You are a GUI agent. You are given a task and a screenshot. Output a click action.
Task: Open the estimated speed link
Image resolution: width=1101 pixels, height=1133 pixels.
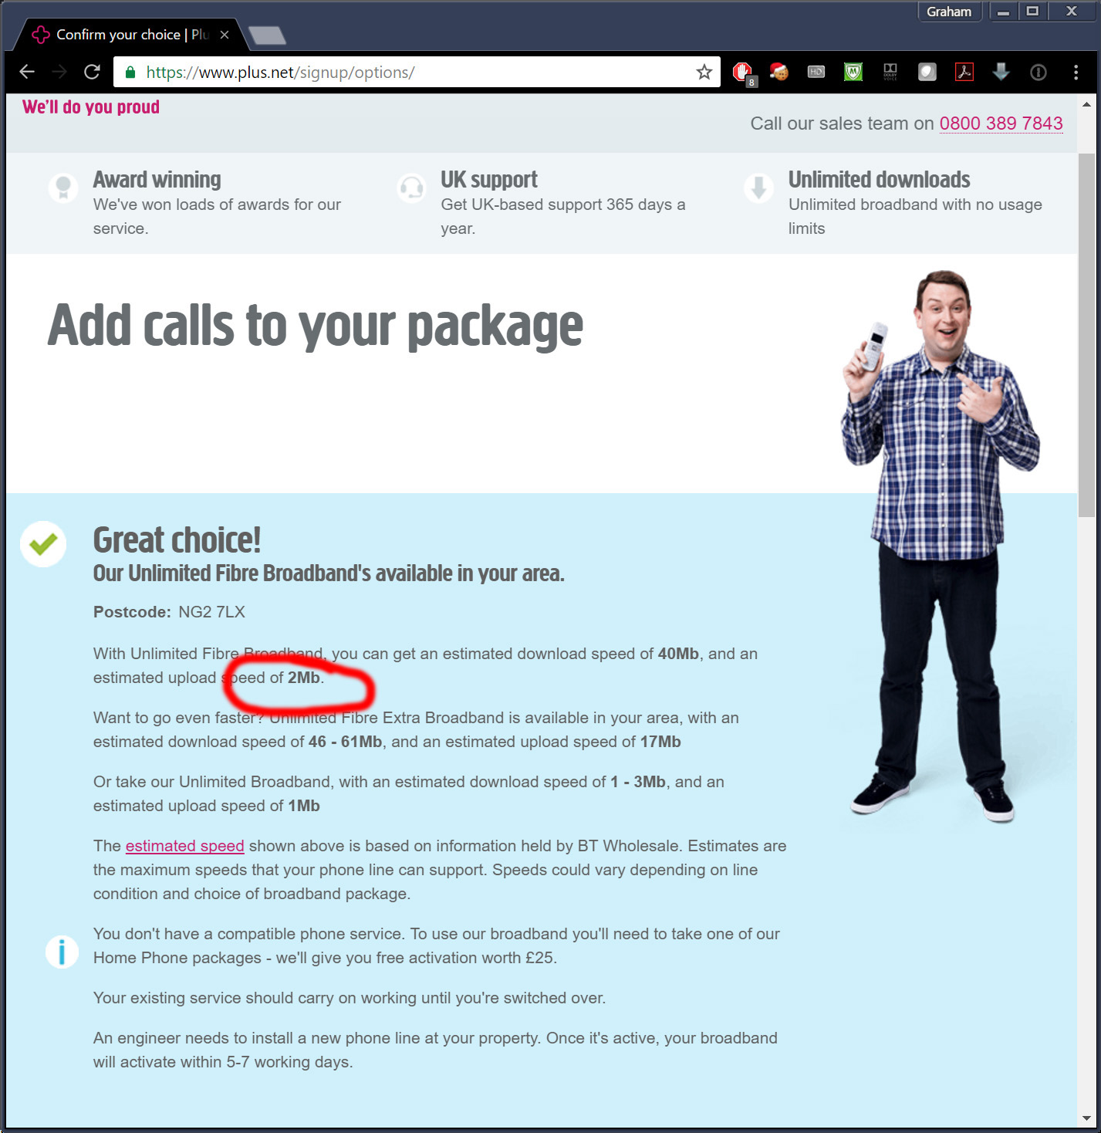pyautogui.click(x=184, y=846)
